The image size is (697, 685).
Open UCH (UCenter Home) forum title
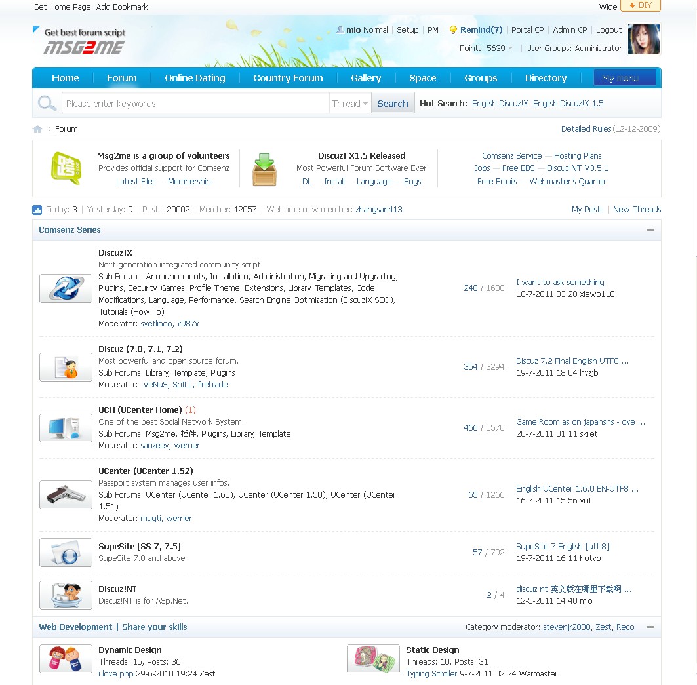point(140,410)
